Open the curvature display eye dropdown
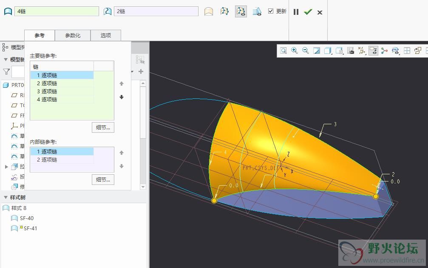The height and width of the screenshot is (268, 428). pyautogui.click(x=395, y=50)
